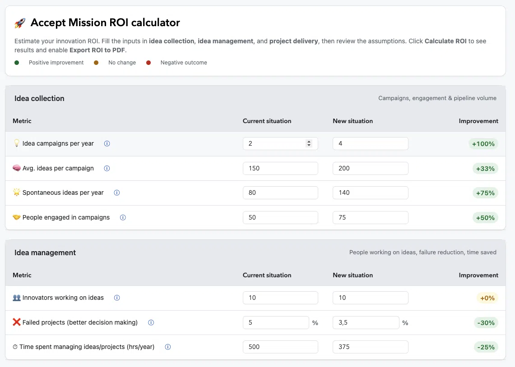This screenshot has width=515, height=367.
Task: Select current Spontaneous ideas field showing 80
Action: coord(280,193)
